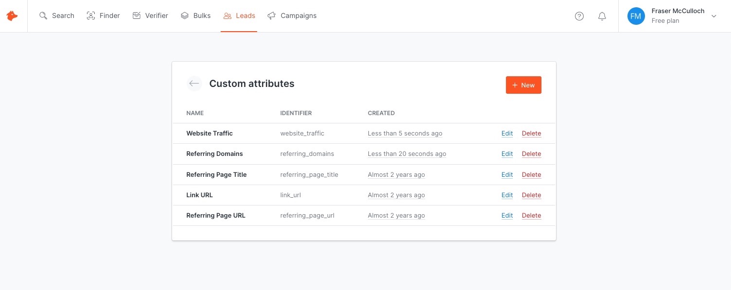This screenshot has width=731, height=290.
Task: Click the Hunter fox logo icon
Action: [x=12, y=16]
